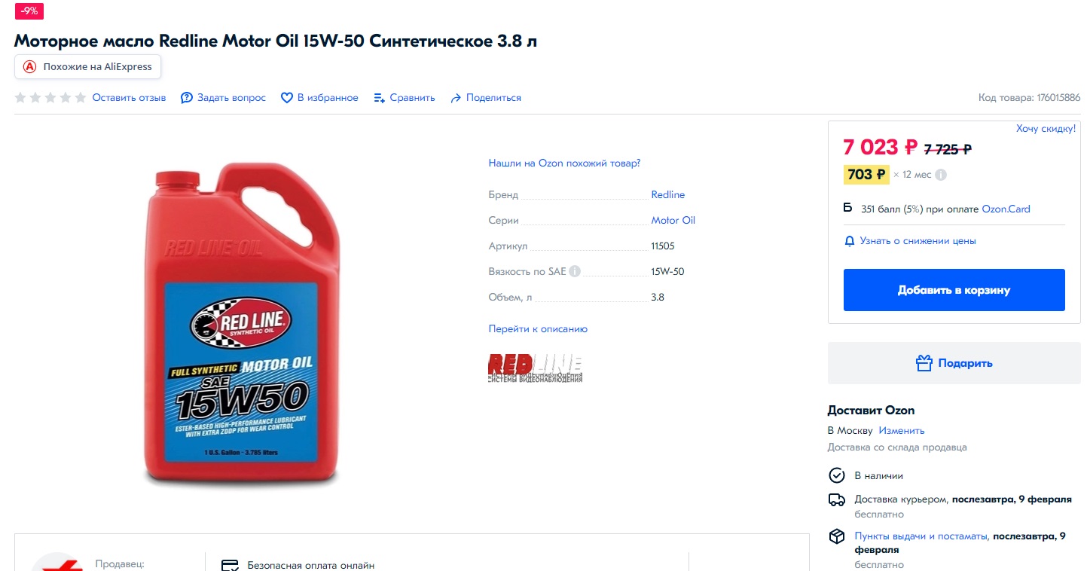Open the Ozon.Card link

pos(1006,209)
